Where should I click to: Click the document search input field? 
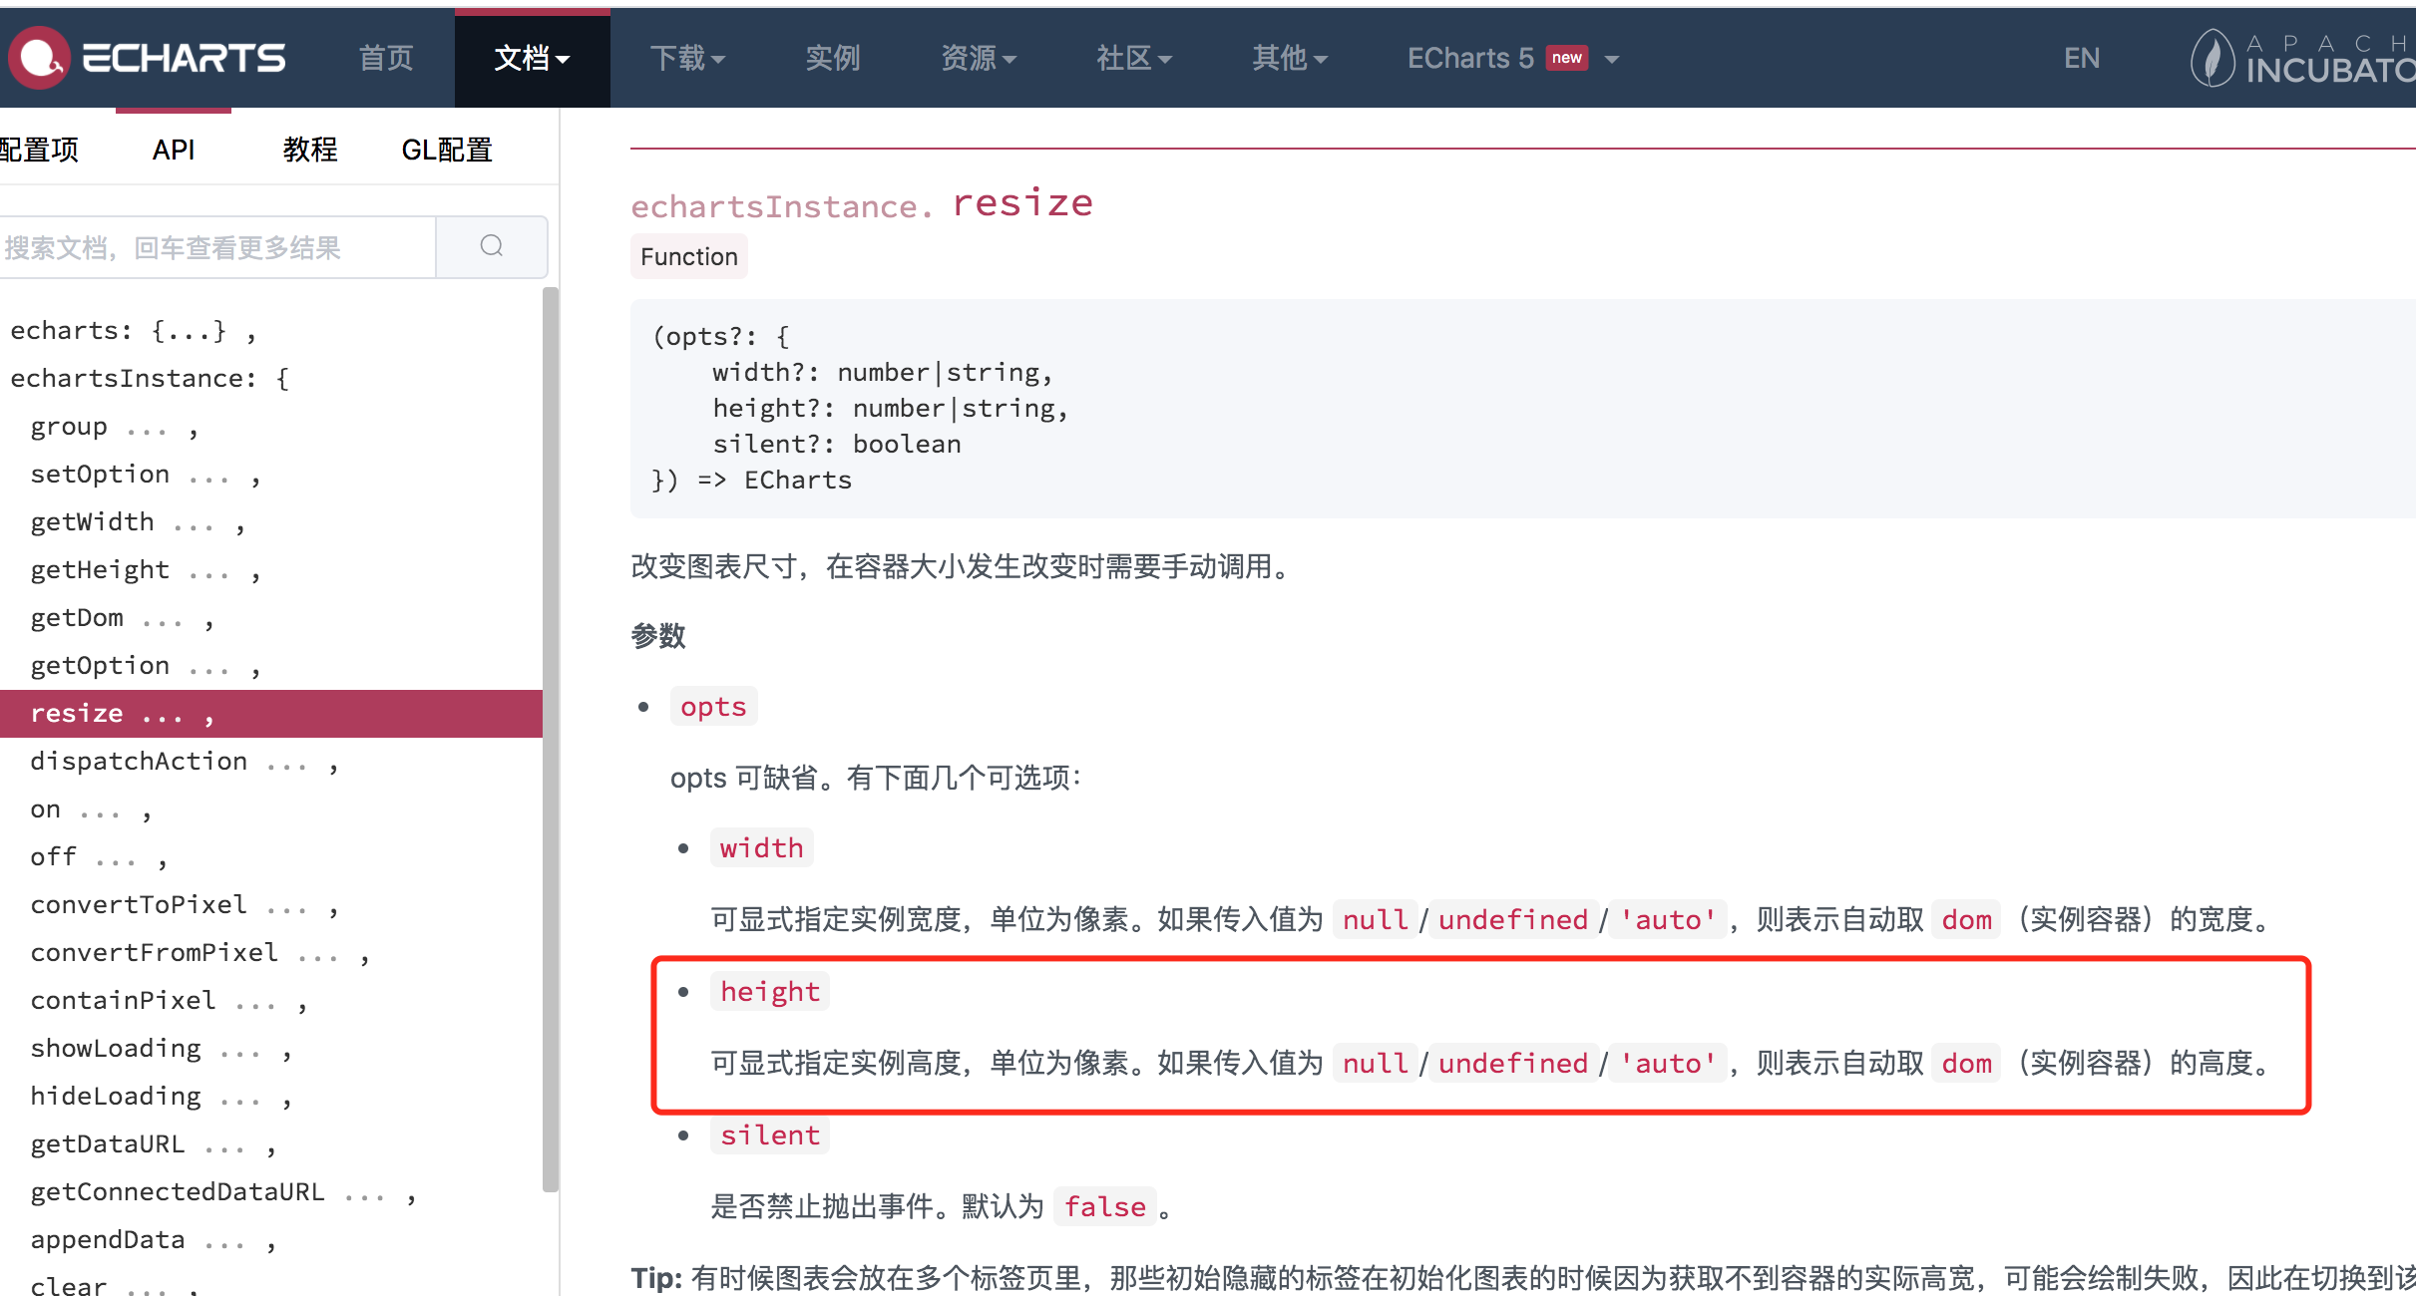pos(217,247)
